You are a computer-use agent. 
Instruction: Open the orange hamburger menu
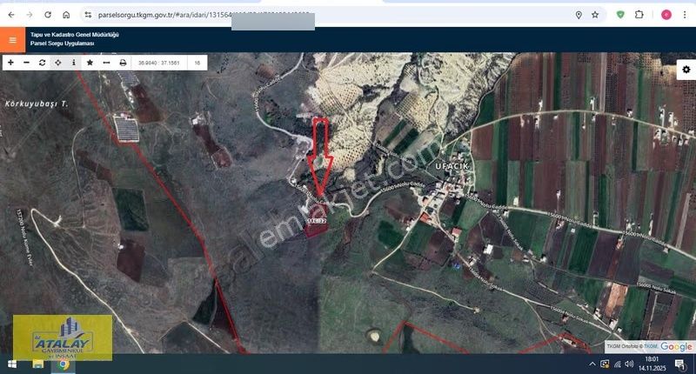pyautogui.click(x=12, y=39)
